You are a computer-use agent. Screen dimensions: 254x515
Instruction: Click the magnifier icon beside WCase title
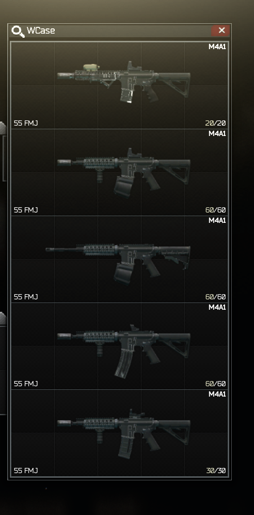pyautogui.click(x=18, y=31)
